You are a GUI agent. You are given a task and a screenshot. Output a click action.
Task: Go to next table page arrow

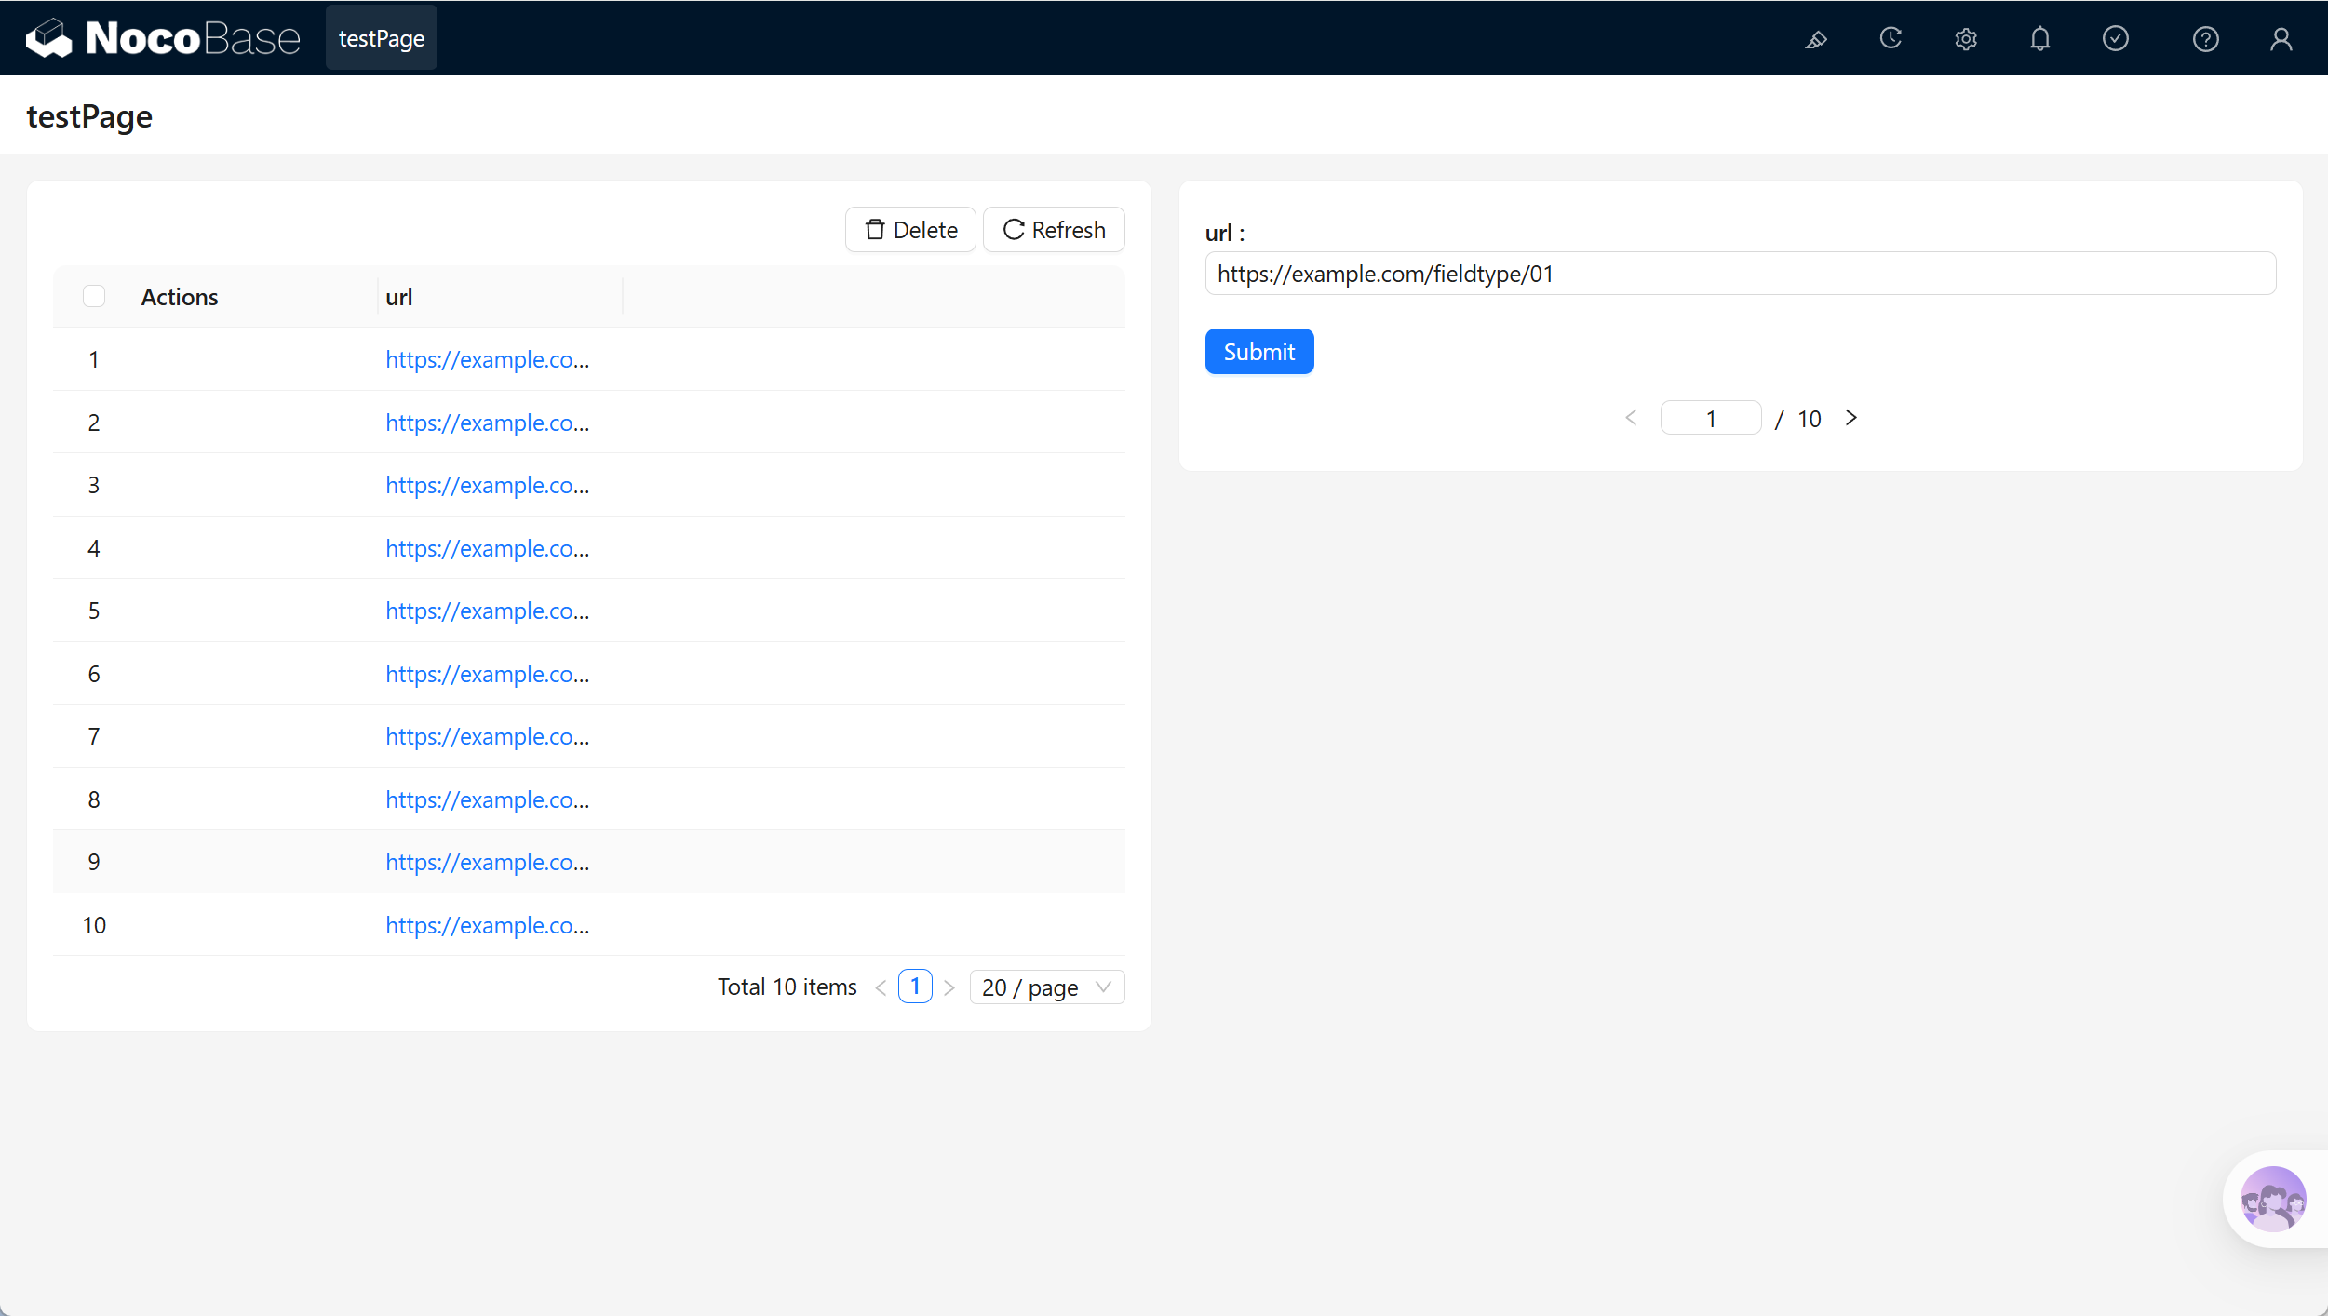click(949, 987)
